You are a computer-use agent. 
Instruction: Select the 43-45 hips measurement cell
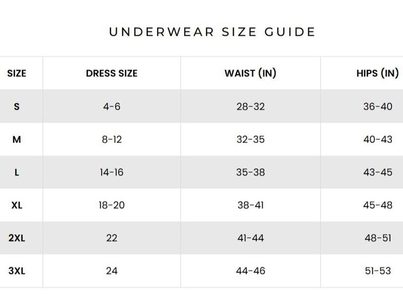pos(377,172)
